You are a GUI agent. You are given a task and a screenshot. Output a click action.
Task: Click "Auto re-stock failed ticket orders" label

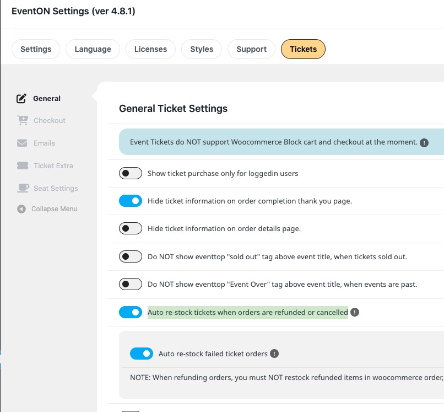(213, 354)
